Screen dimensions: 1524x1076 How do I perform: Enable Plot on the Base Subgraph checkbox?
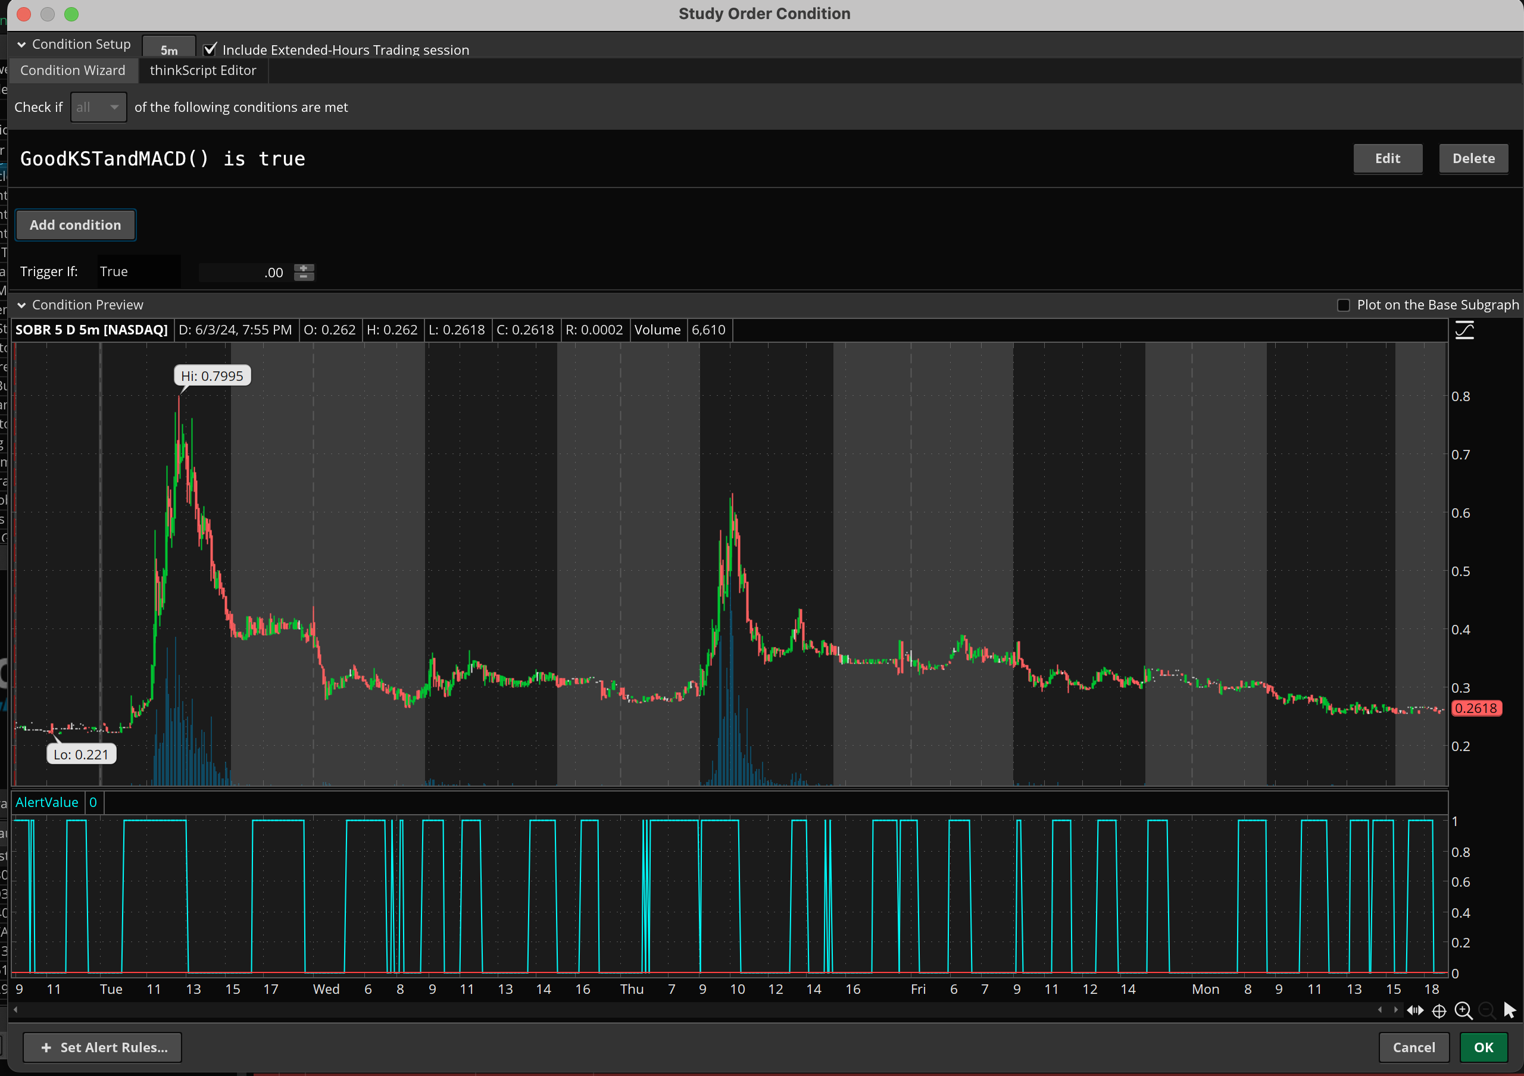pos(1344,305)
